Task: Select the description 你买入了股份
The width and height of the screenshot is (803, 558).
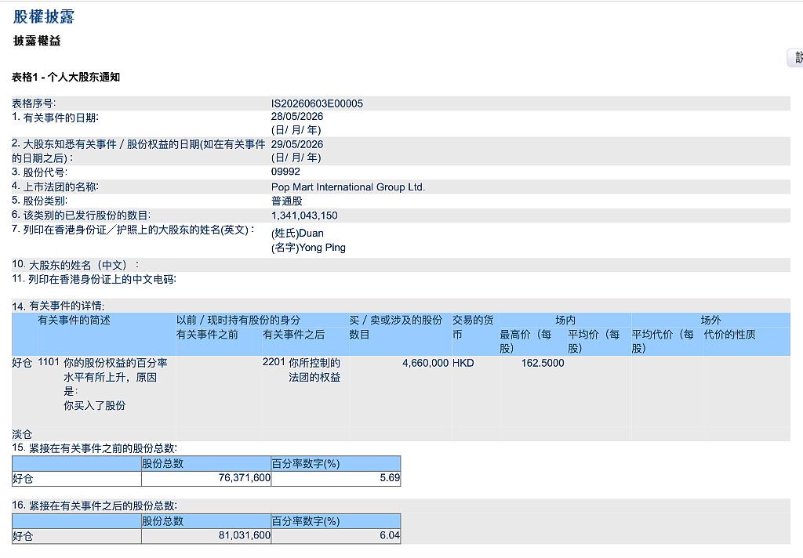Action: click(95, 406)
